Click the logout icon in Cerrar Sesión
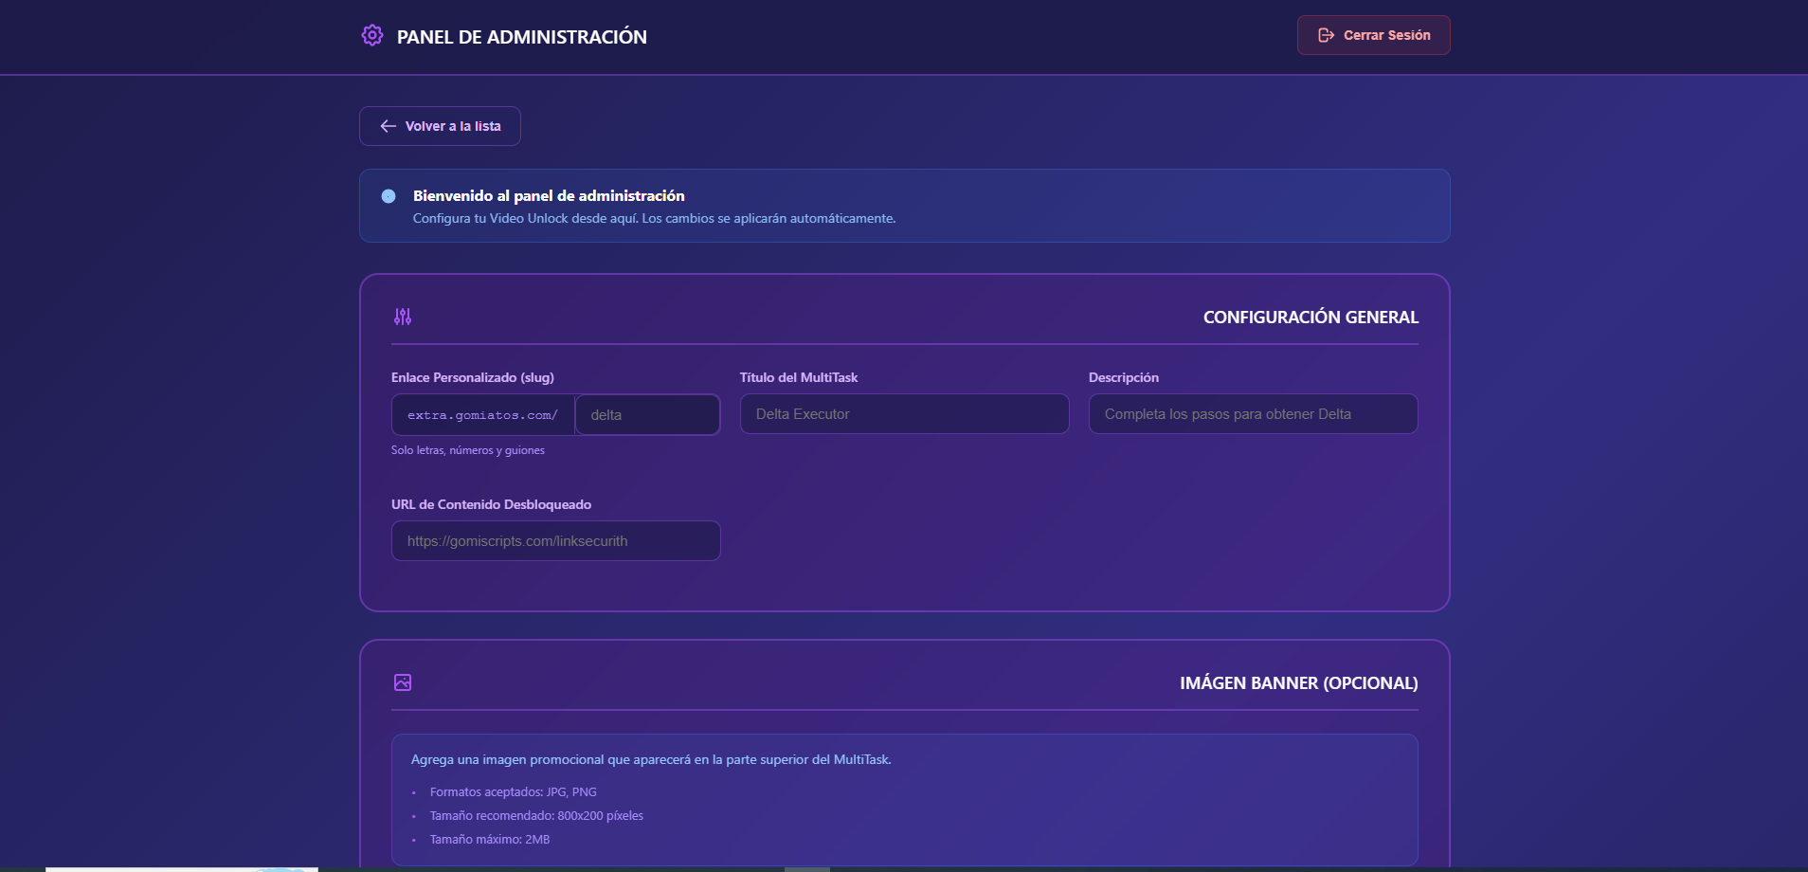The height and width of the screenshot is (872, 1808). 1327,35
